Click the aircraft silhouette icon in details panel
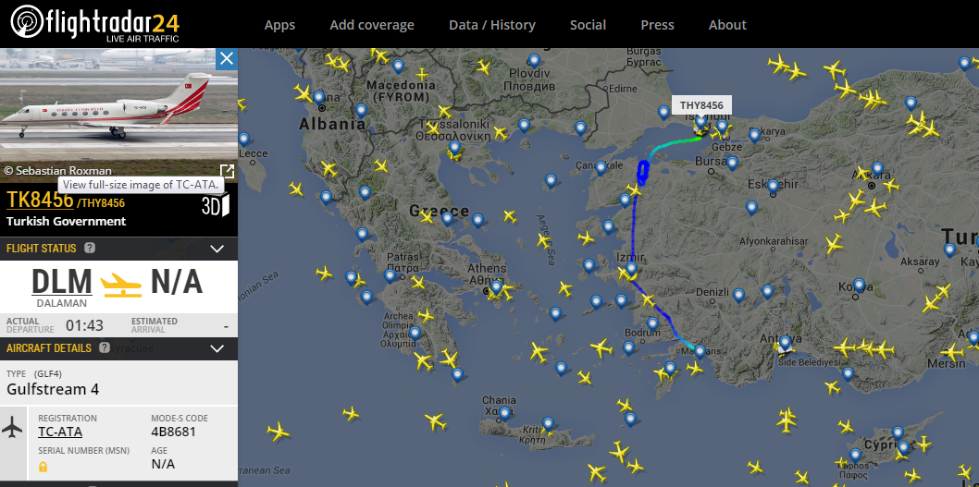The image size is (979, 487). click(x=12, y=428)
